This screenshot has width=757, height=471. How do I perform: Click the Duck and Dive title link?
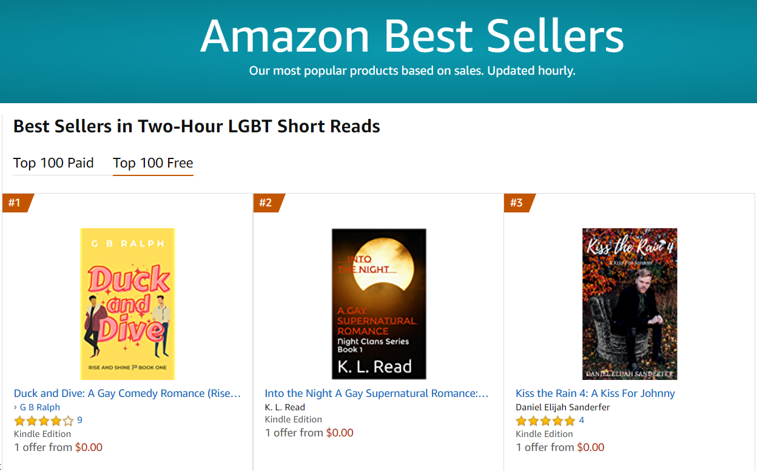tap(127, 393)
